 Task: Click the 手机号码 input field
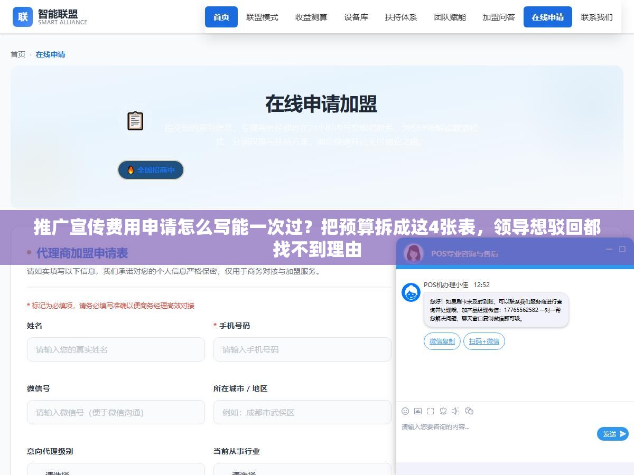(302, 349)
